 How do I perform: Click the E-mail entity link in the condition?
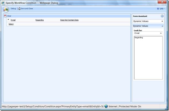(13, 20)
